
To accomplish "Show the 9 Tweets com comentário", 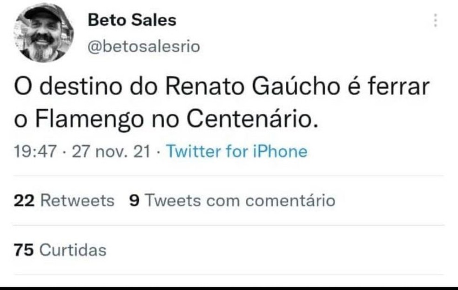I will click(x=232, y=200).
